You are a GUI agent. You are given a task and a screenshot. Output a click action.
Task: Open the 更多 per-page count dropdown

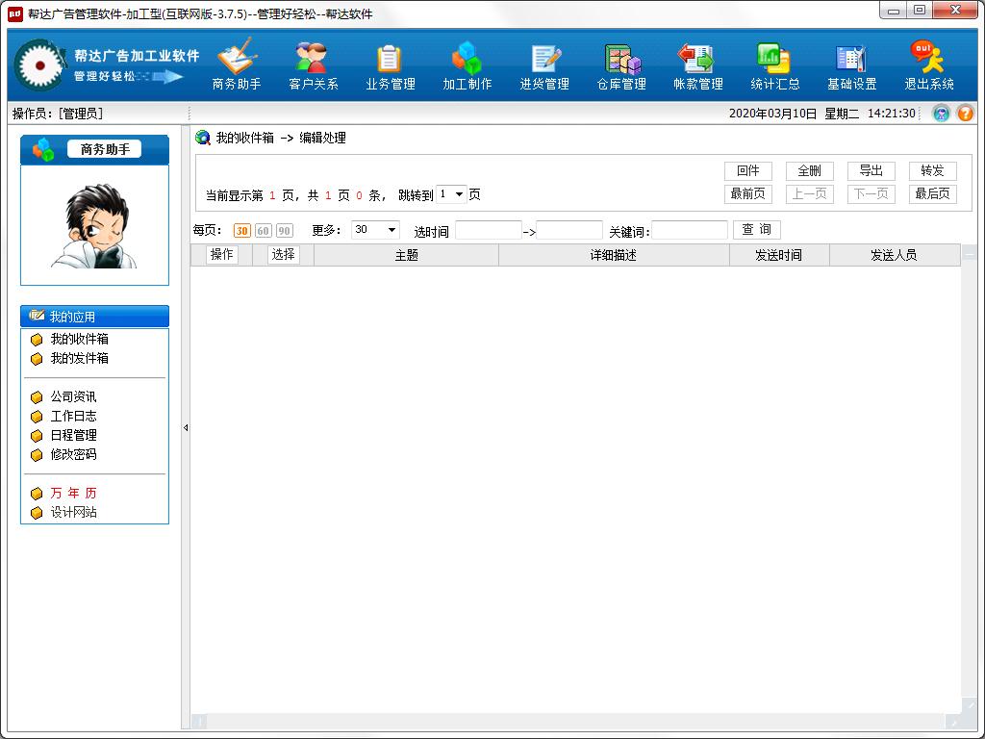(375, 230)
